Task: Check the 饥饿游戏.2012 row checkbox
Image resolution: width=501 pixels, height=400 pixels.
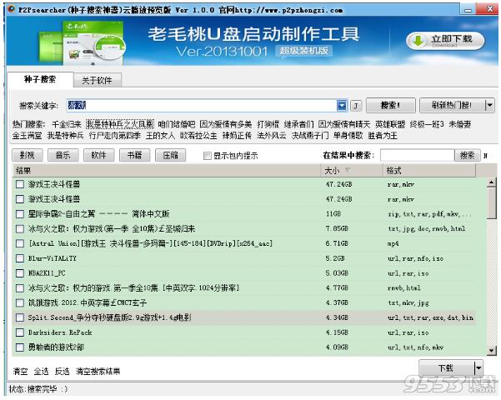Action: 20,302
